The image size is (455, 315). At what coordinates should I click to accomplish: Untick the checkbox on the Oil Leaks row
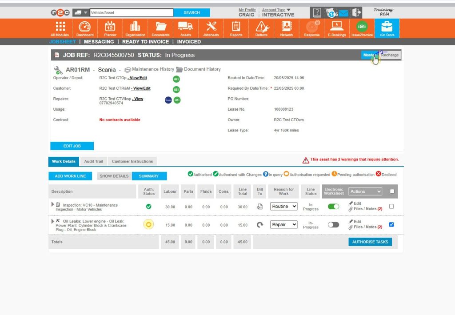[391, 224]
